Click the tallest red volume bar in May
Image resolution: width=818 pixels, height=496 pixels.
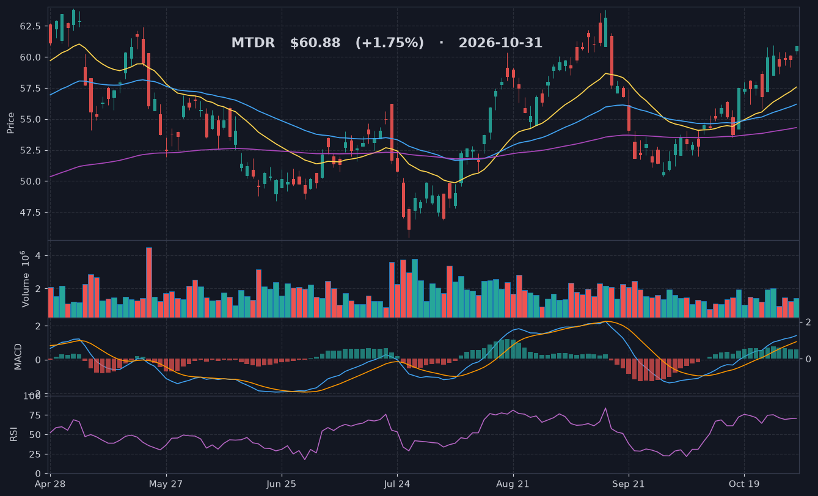point(148,282)
